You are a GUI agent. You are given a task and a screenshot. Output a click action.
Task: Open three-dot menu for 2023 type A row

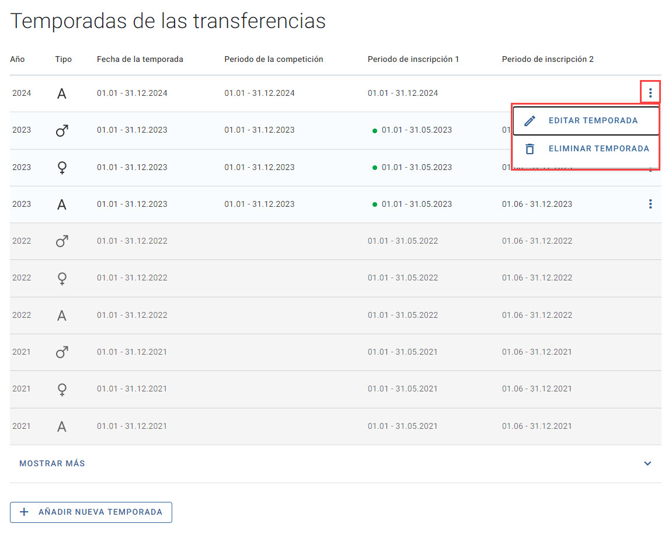click(x=650, y=204)
